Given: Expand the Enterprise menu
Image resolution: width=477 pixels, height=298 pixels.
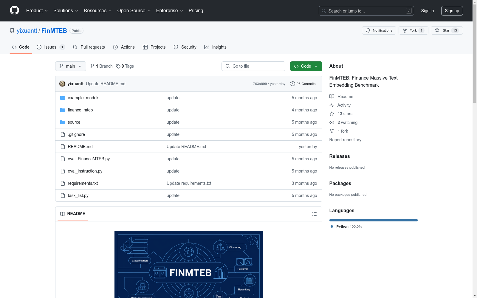Looking at the screenshot, I should 170,11.
